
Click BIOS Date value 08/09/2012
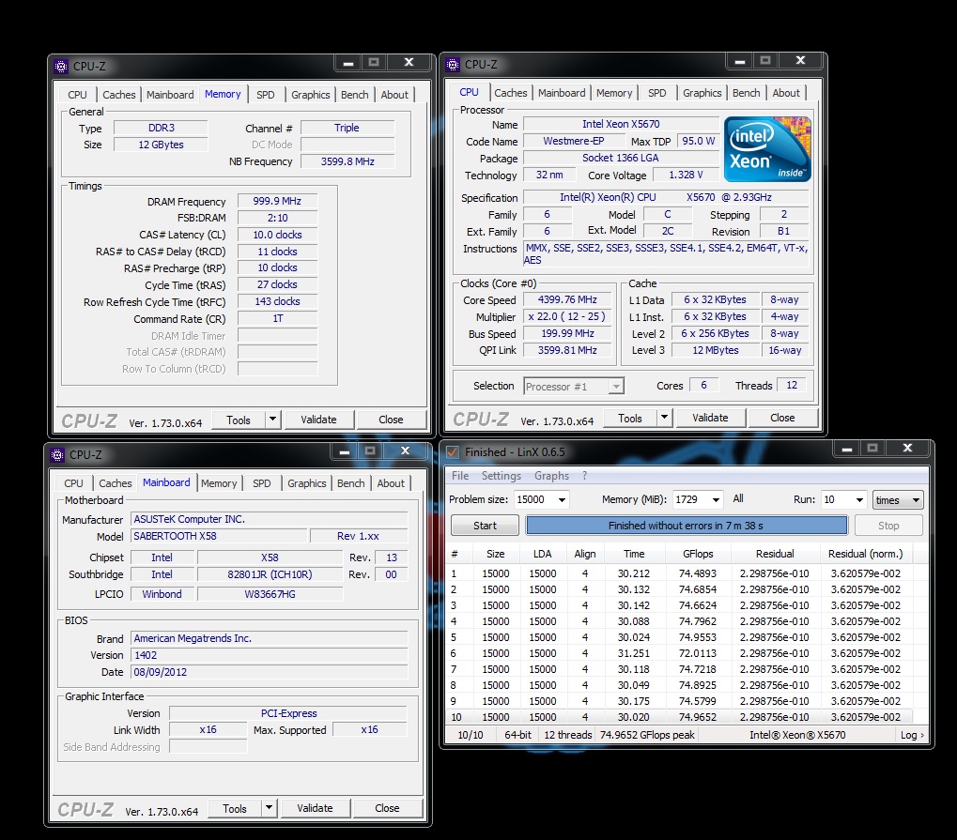(270, 672)
